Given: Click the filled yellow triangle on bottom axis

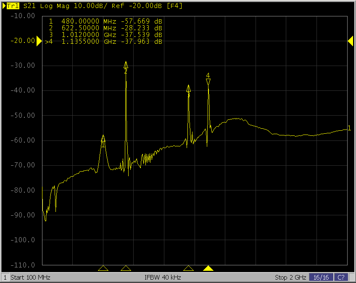Looking at the screenshot, I should tap(208, 268).
